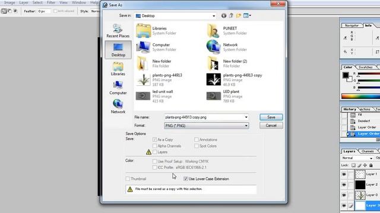Click the Save button
Screen dimensions: 380x213
pyautogui.click(x=271, y=117)
